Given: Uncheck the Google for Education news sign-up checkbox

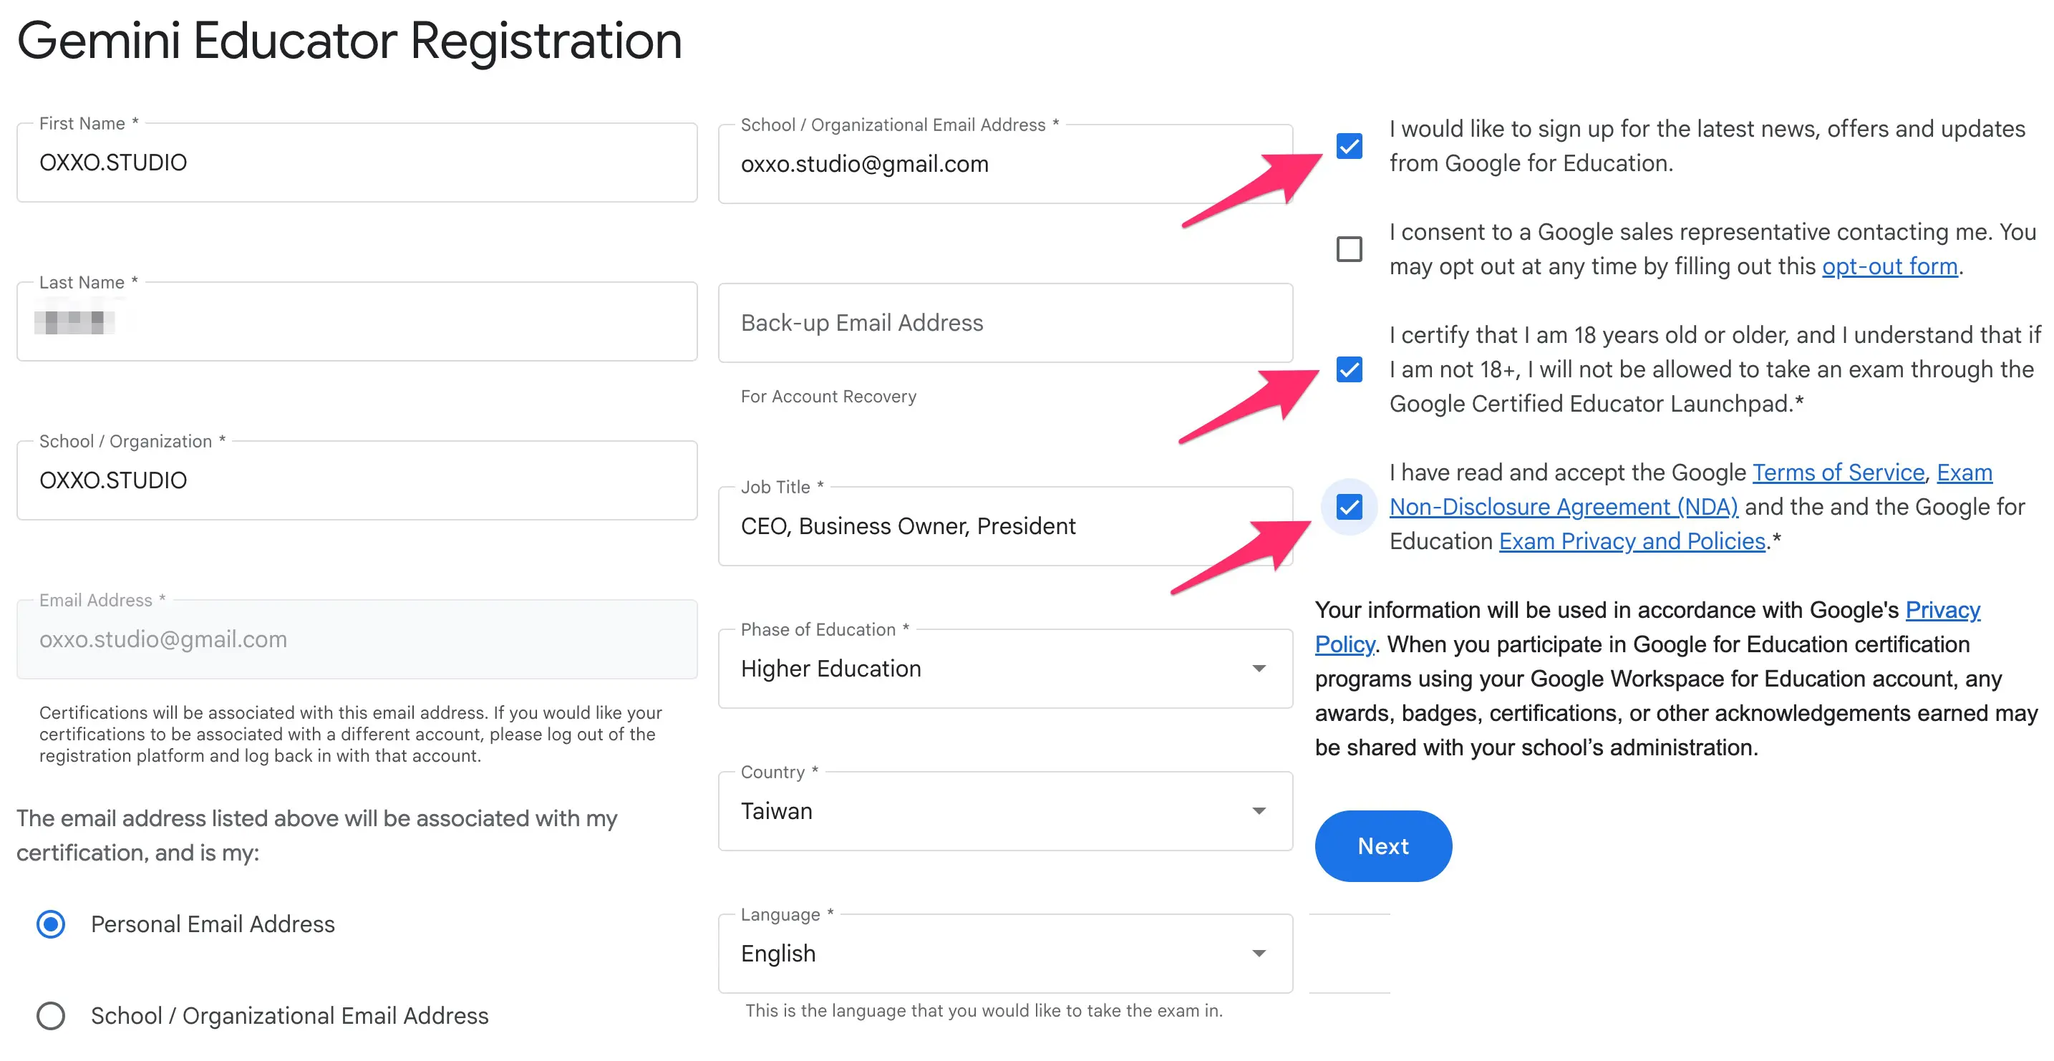Looking at the screenshot, I should click(1350, 147).
